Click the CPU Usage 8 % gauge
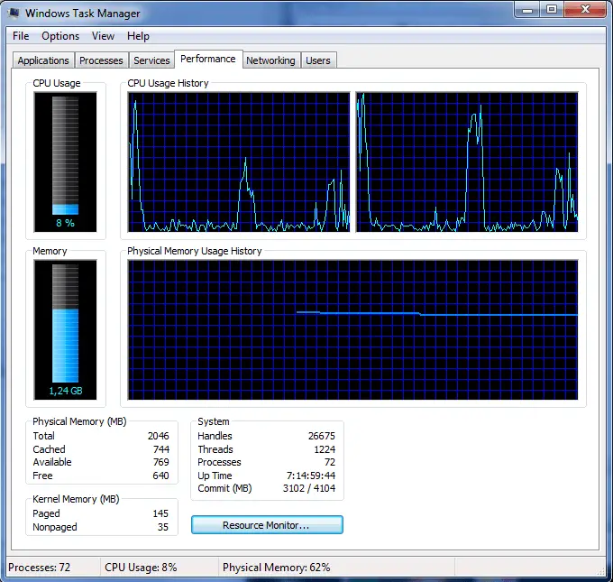The height and width of the screenshot is (582, 613). [65, 162]
